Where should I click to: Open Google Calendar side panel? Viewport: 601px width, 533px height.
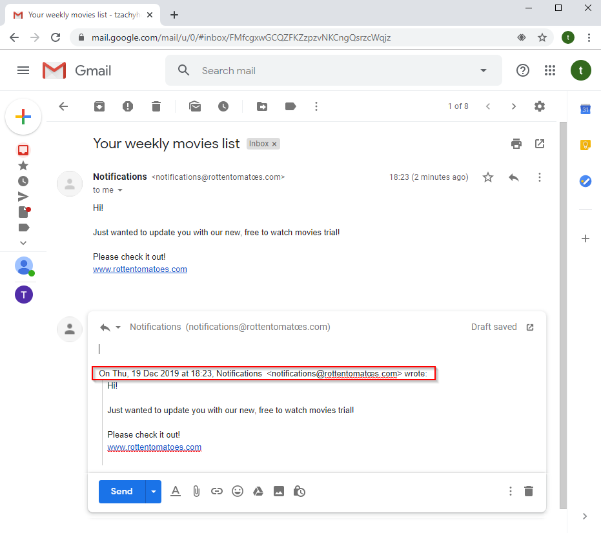pyautogui.click(x=586, y=109)
